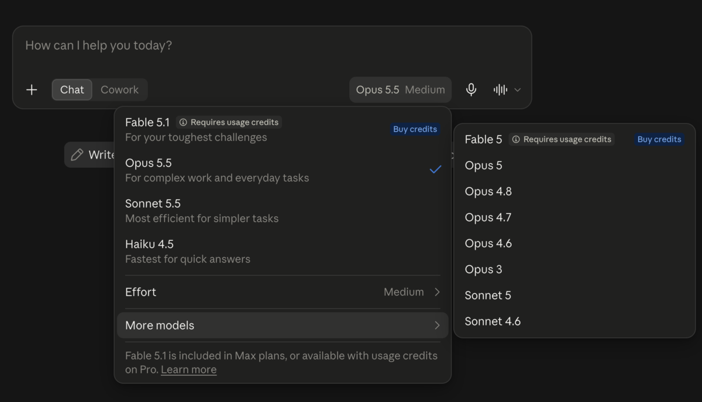Click Buy credits next to Fable 5.1
This screenshot has height=402, width=702.
pyautogui.click(x=415, y=129)
